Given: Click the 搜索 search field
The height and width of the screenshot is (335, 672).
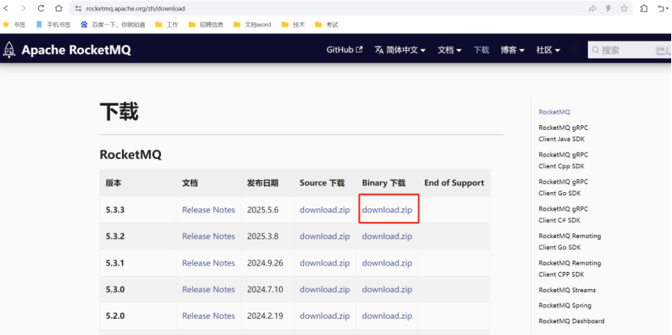Looking at the screenshot, I should coord(630,50).
